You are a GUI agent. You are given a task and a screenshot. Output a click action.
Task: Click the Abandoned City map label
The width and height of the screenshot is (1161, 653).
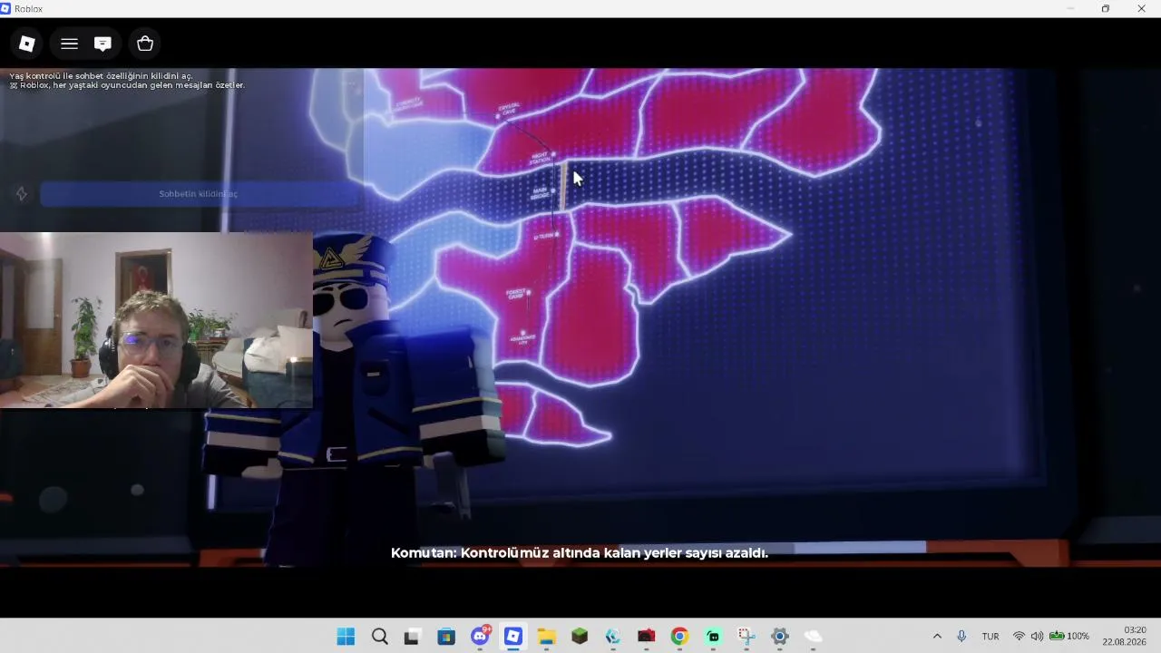523,339
